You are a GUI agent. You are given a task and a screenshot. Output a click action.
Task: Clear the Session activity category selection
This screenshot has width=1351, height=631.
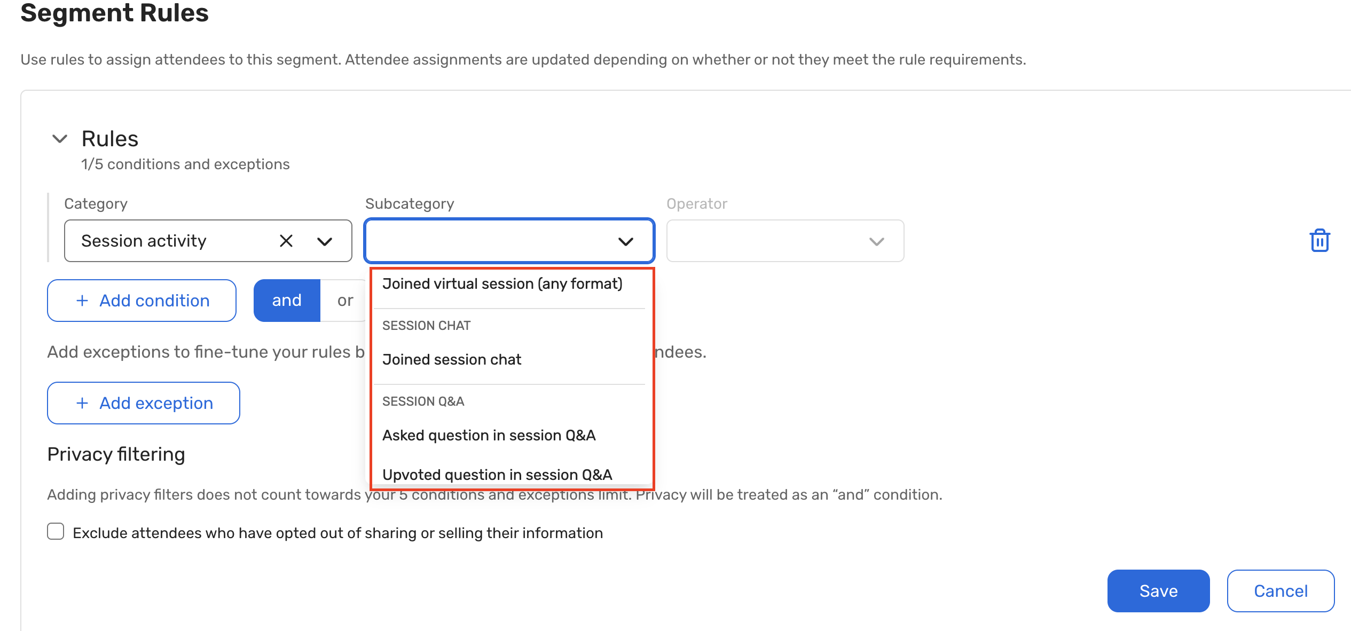click(286, 241)
